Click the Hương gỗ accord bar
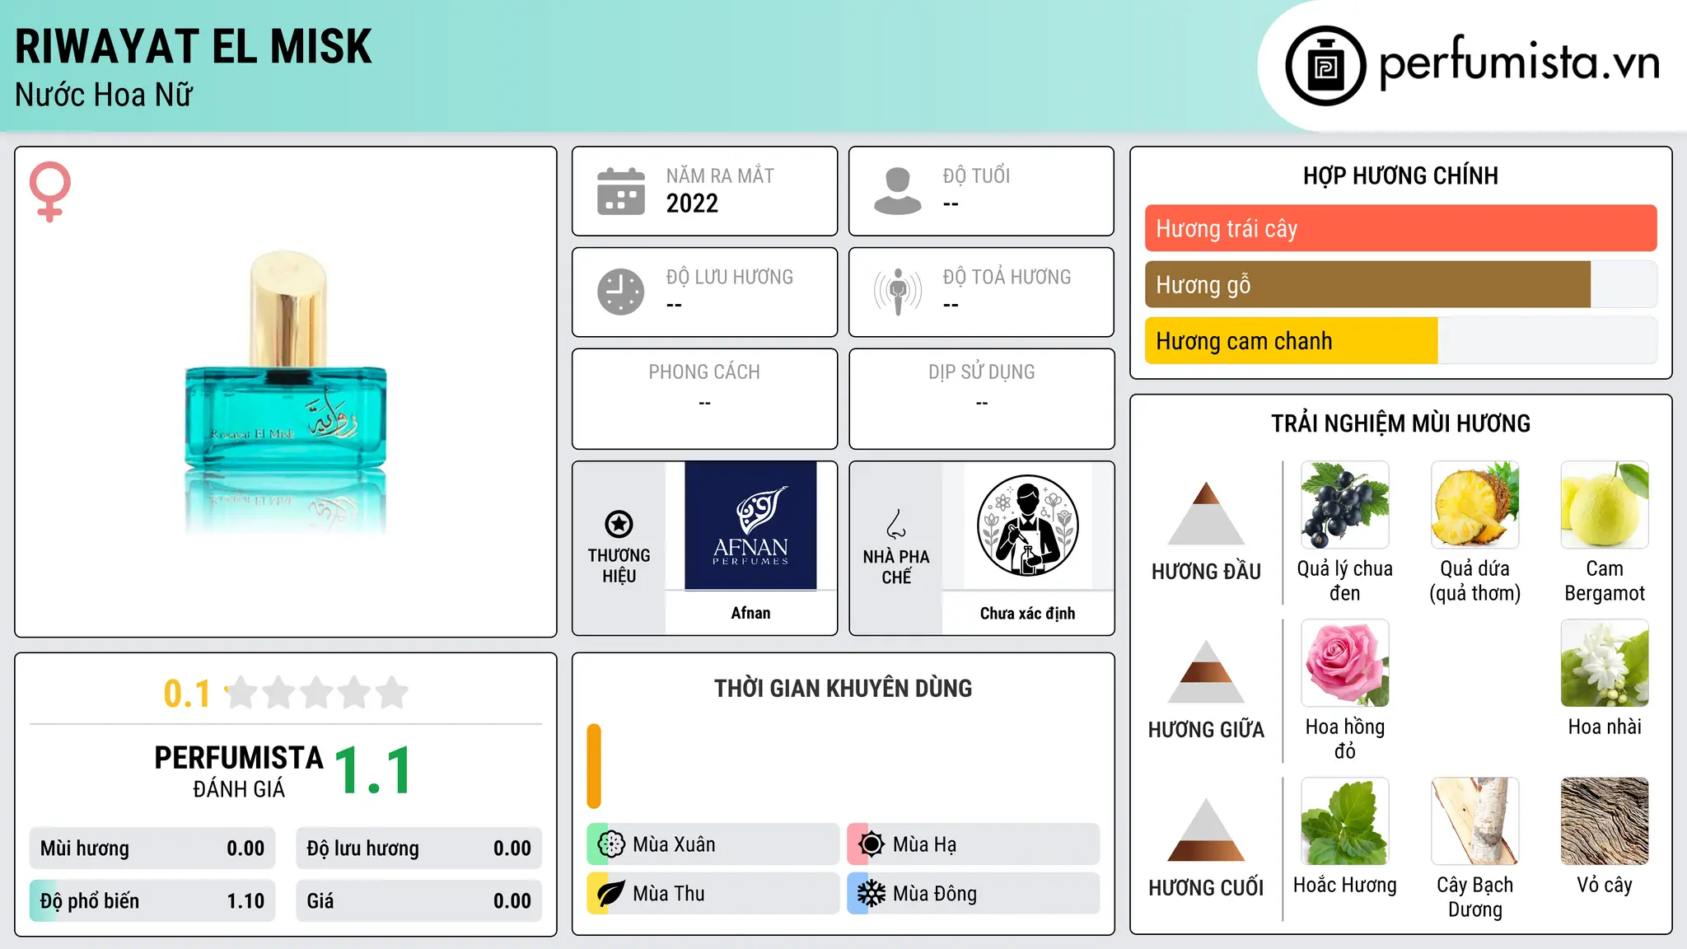 [1400, 284]
